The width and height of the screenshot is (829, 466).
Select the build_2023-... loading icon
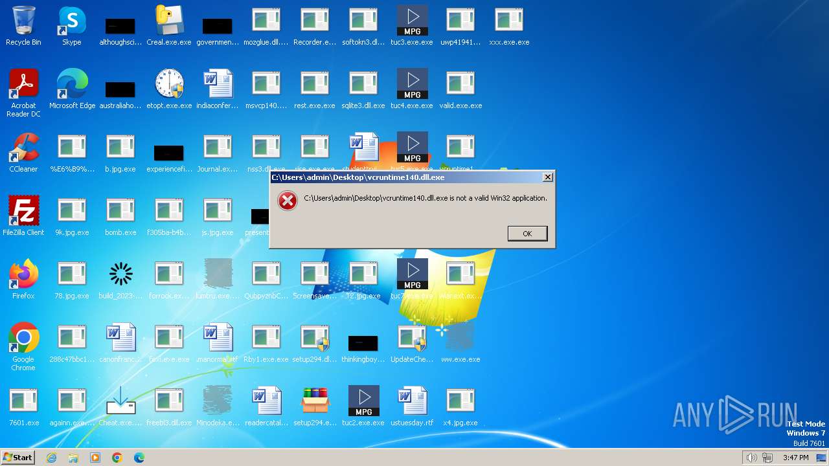(x=120, y=280)
